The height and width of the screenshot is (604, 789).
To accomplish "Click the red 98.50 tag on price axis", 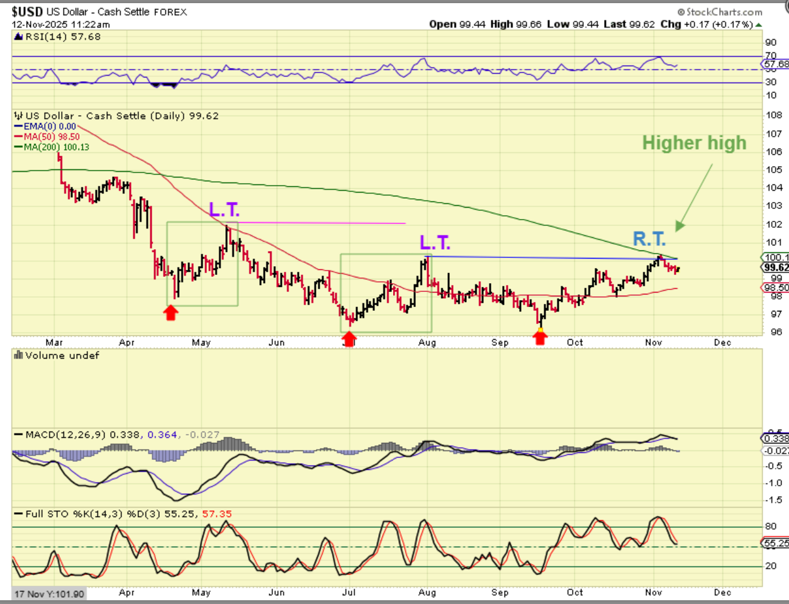I will (776, 288).
